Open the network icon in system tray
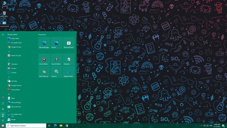227x128 pixels. click(x=205, y=126)
